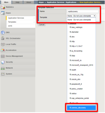Click the DNS globe icon
This screenshot has height=113, width=105.
[x=3, y=32]
